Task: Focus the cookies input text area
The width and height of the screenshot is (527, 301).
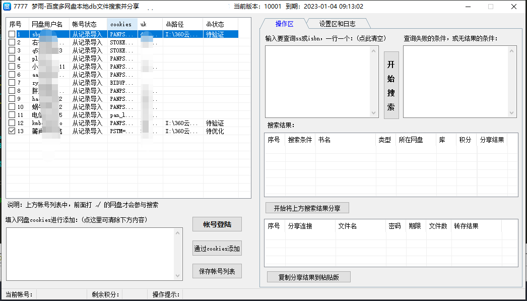Action: [x=91, y=254]
